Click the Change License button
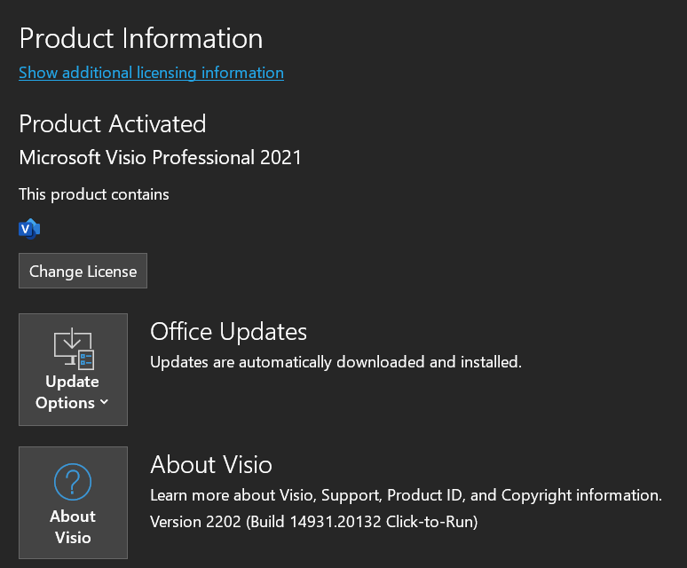 pyautogui.click(x=83, y=271)
